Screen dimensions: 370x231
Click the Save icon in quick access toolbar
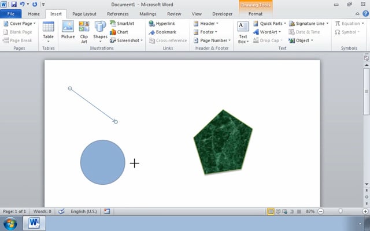(13, 4)
